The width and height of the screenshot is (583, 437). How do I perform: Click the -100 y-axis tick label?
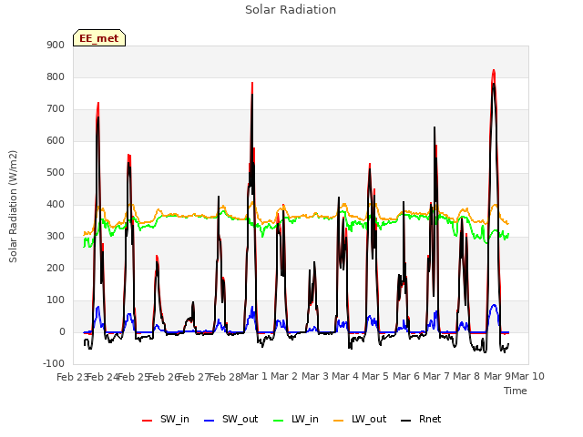pyautogui.click(x=54, y=363)
